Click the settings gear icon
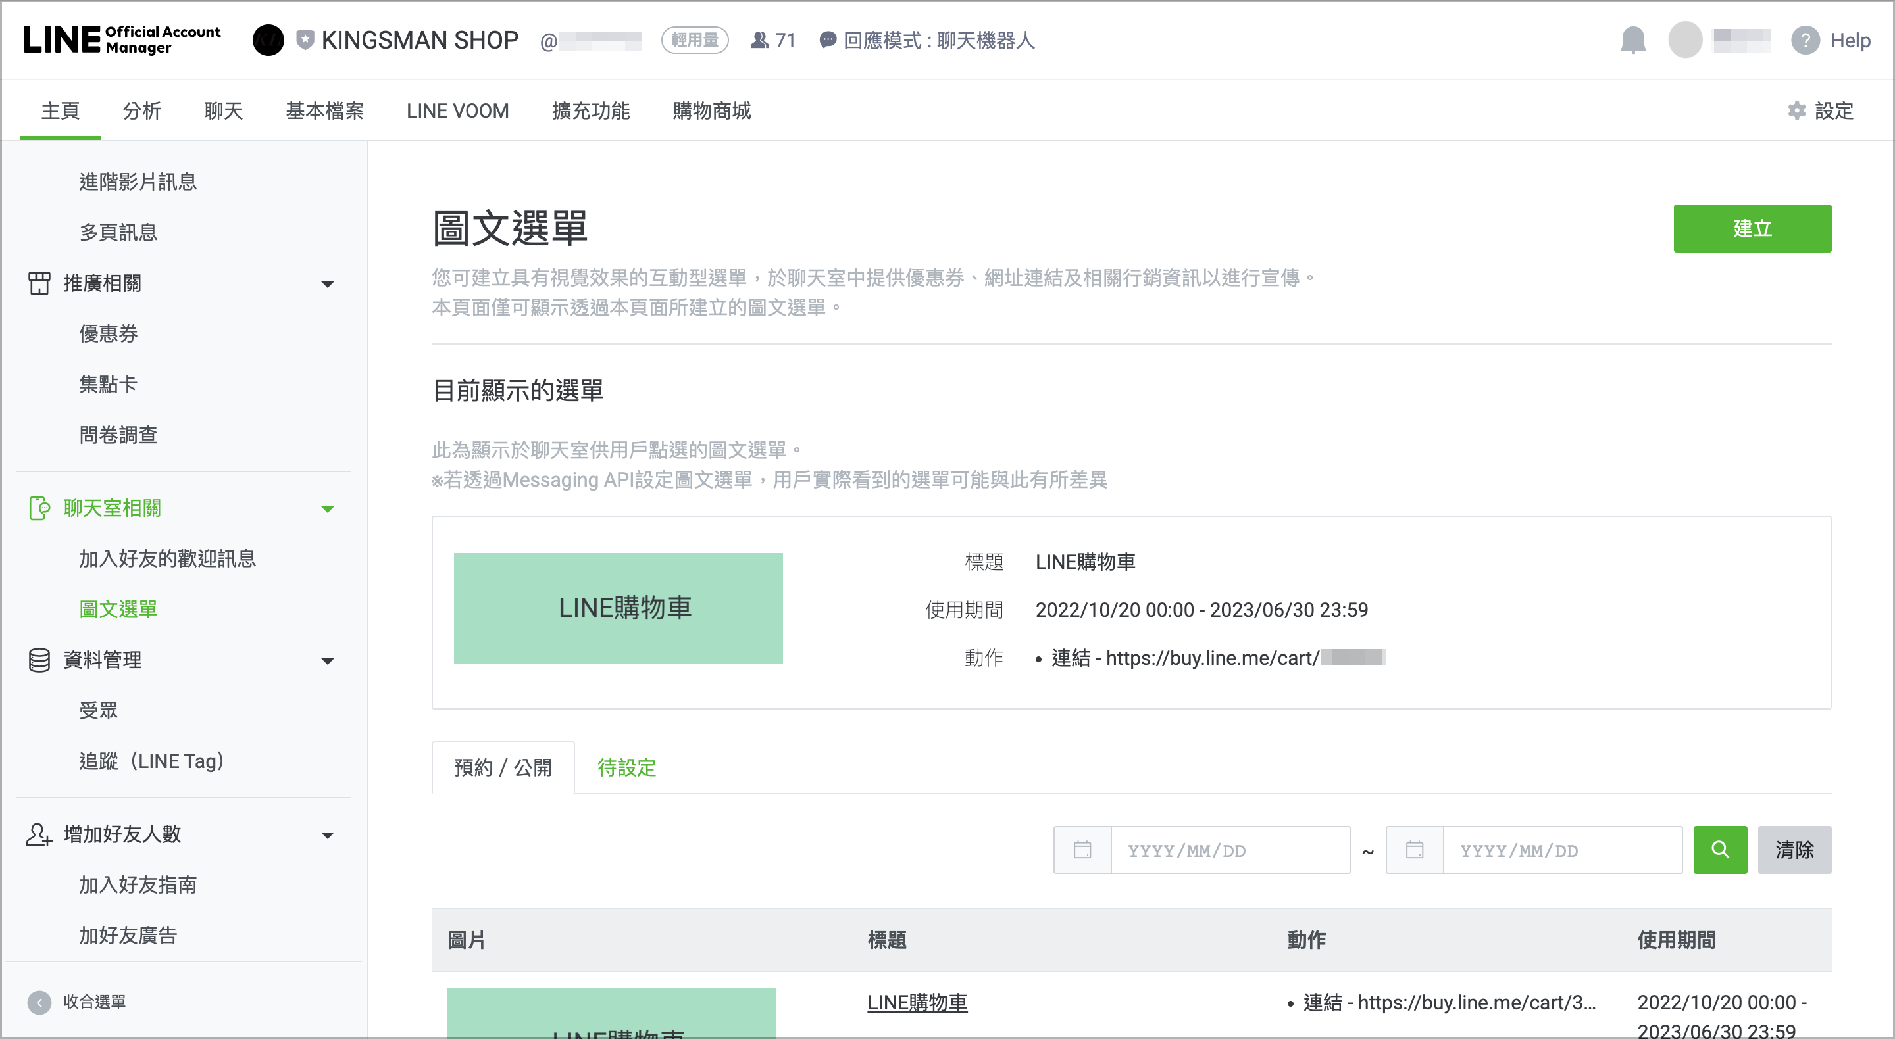 (x=1797, y=110)
